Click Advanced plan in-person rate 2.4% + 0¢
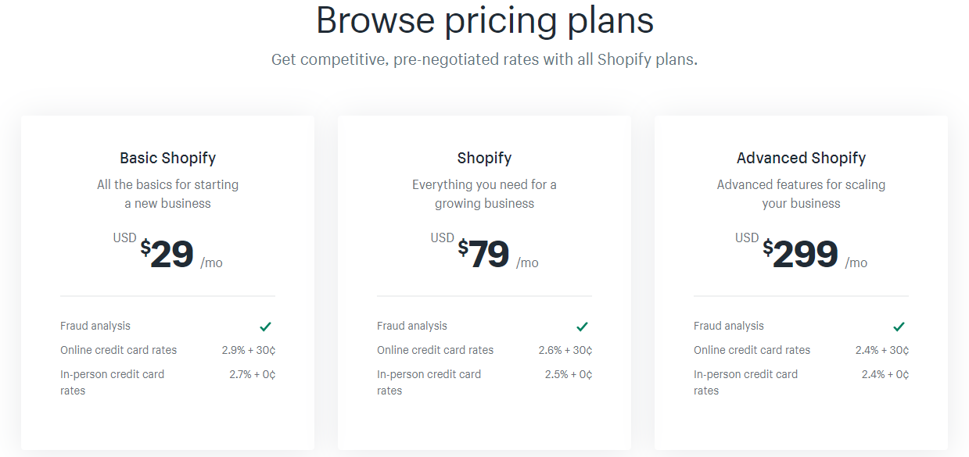 (885, 374)
